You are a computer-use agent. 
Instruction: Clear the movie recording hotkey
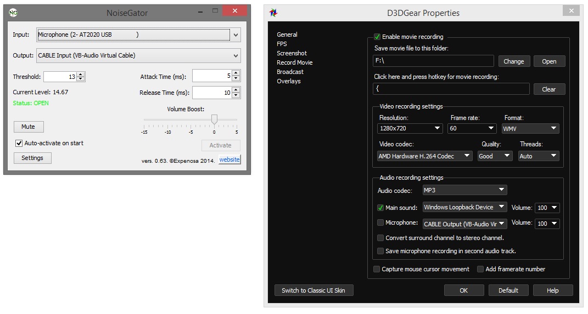(x=549, y=89)
